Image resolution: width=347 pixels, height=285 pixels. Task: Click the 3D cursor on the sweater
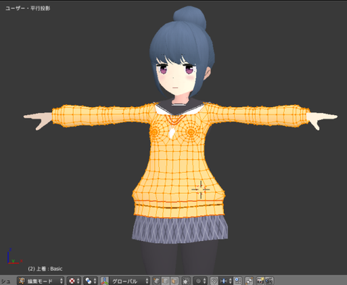tap(201, 190)
